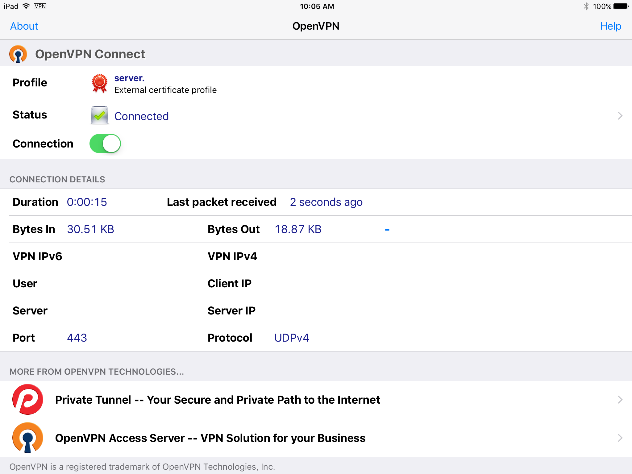Image resolution: width=632 pixels, height=474 pixels.
Task: Tap the battery indicator in status bar
Action: pos(621,6)
